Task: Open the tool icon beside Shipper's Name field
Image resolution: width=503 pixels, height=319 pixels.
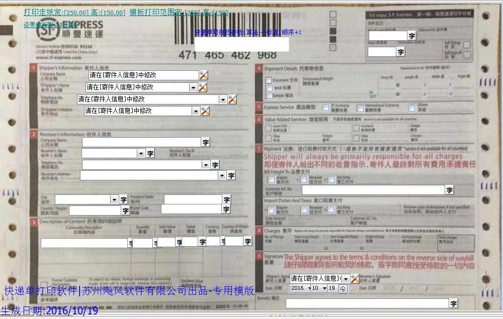Action: pos(203,87)
